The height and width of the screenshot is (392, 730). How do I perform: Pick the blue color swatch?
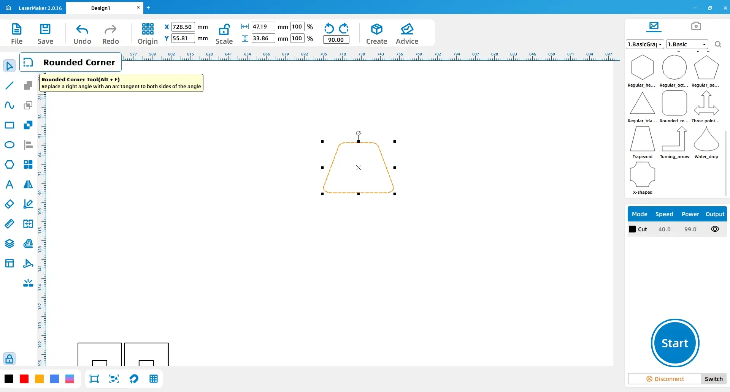tap(54, 379)
